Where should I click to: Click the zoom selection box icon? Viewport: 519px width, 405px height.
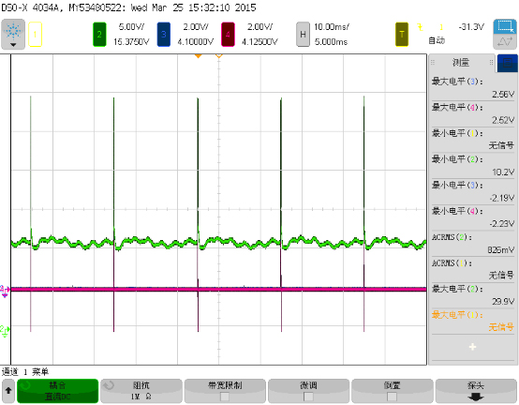[505, 26]
